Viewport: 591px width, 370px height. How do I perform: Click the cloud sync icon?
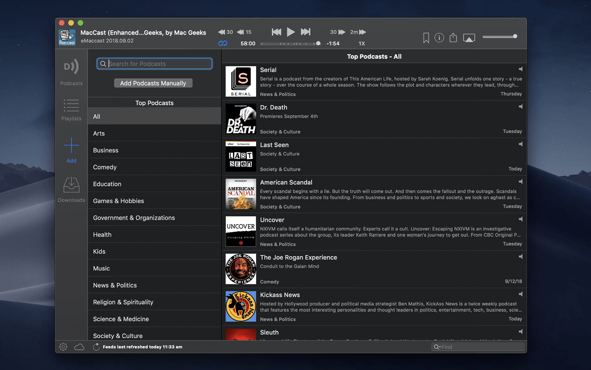click(79, 347)
